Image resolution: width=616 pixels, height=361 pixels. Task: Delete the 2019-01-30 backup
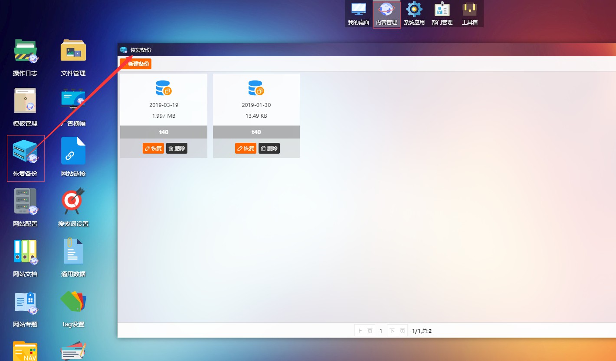(x=269, y=148)
